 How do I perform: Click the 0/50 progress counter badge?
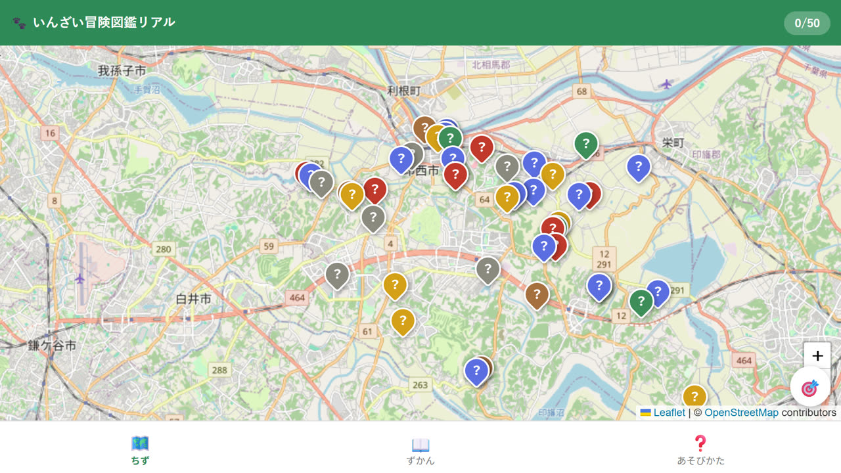pyautogui.click(x=807, y=23)
